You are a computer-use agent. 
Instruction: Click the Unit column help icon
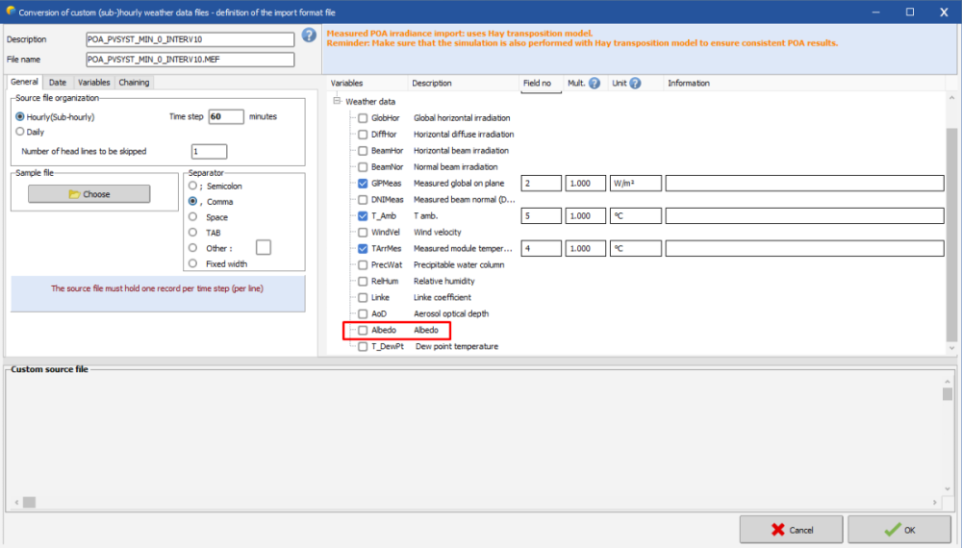pos(636,83)
